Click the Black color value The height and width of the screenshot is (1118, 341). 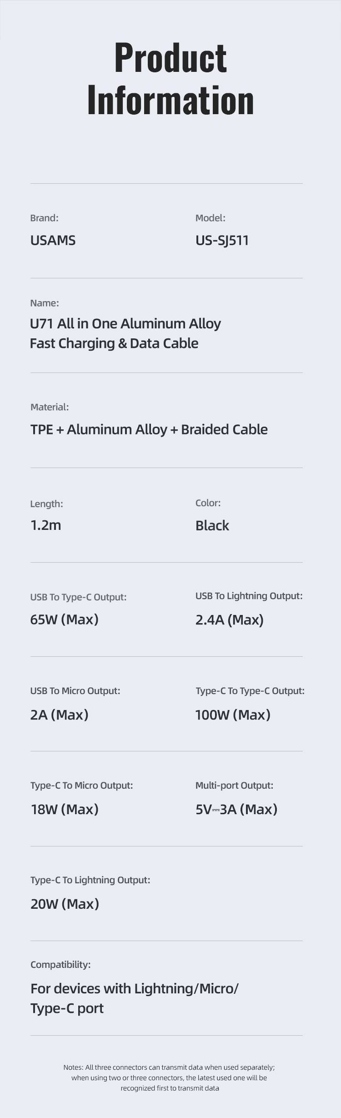tap(212, 526)
